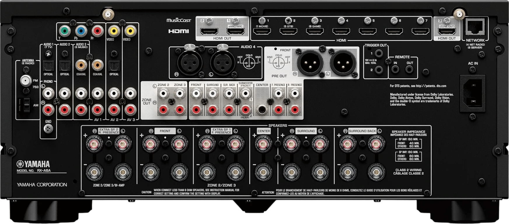This screenshot has height=224, width=509.
Task: Click HDMI input 4 port
Action: (x=341, y=31)
